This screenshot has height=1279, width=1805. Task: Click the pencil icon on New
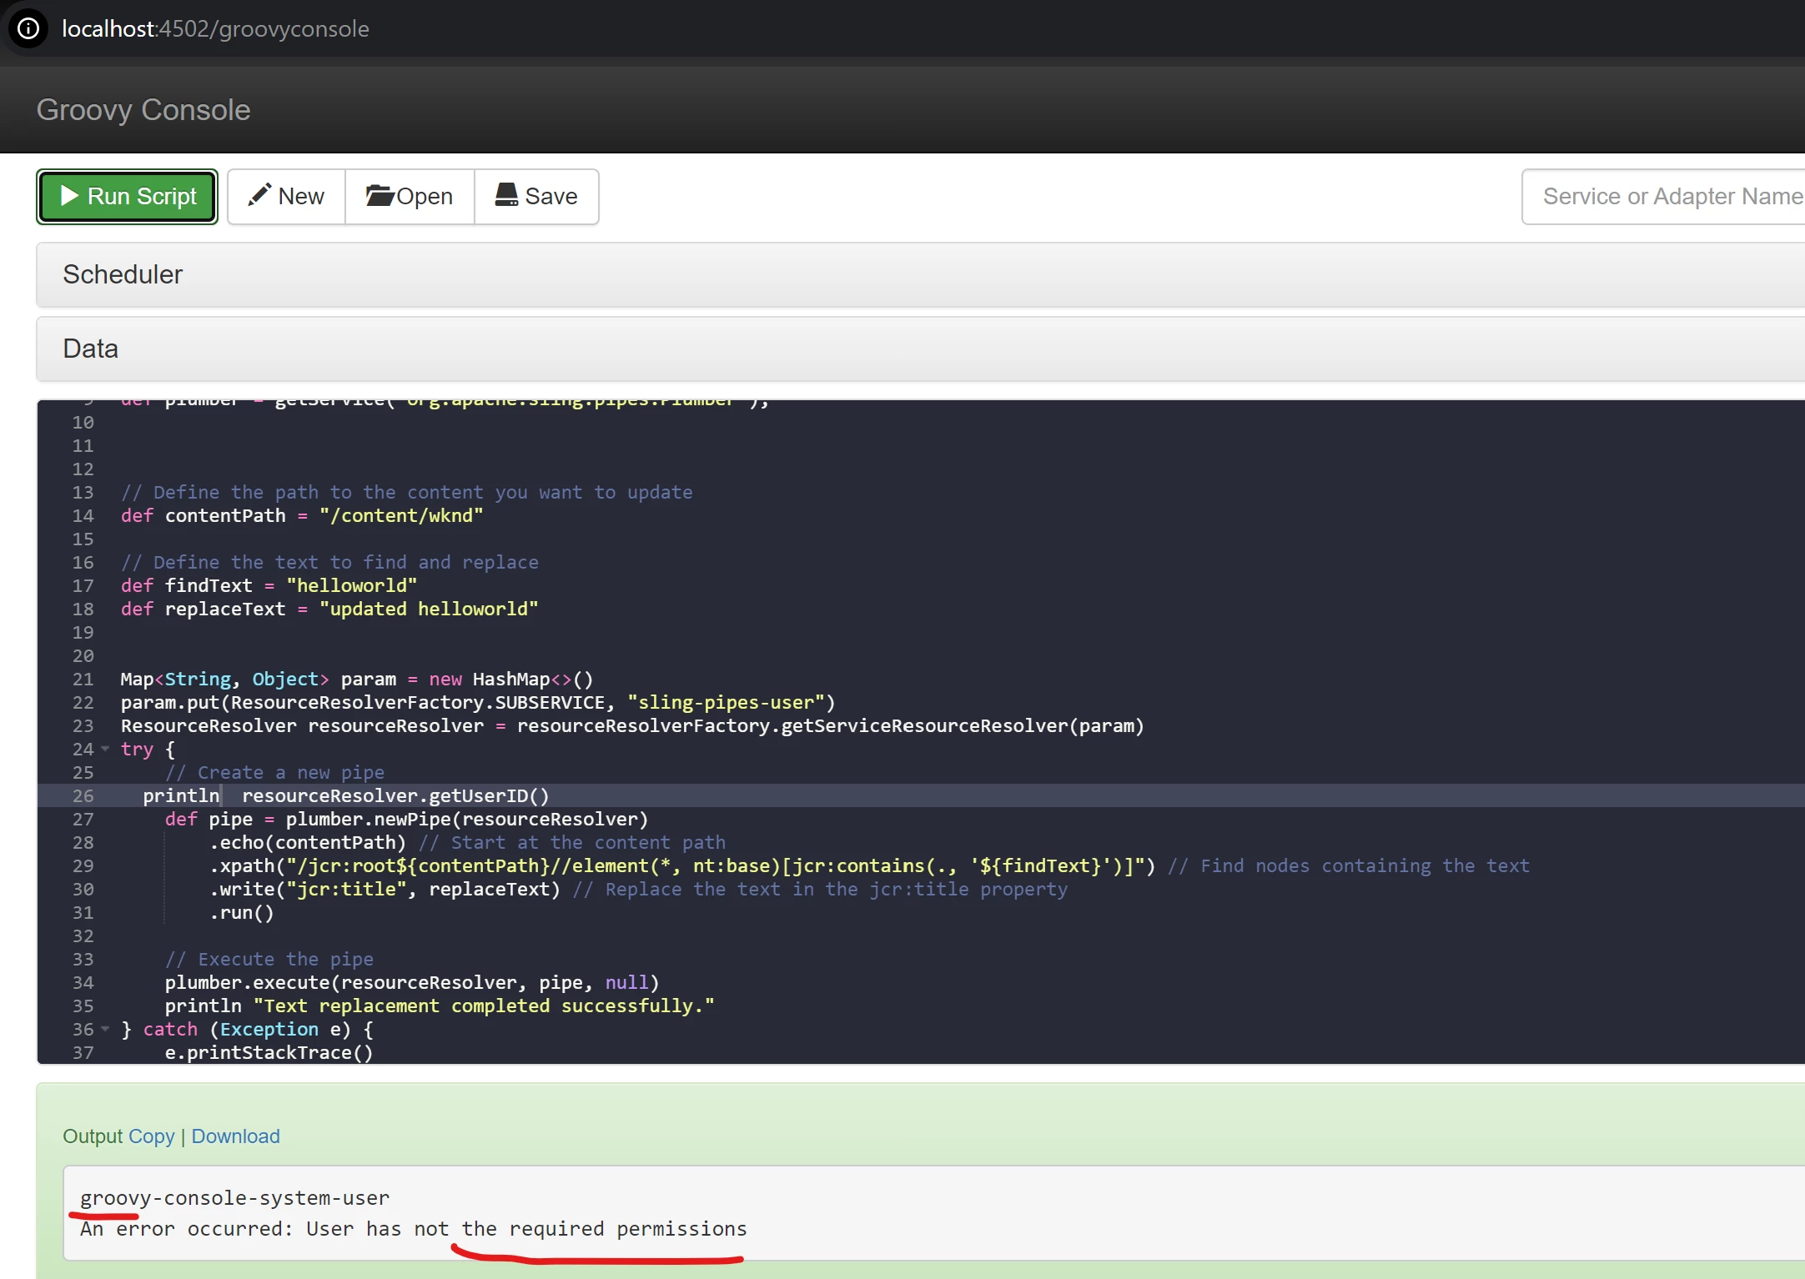click(x=259, y=195)
